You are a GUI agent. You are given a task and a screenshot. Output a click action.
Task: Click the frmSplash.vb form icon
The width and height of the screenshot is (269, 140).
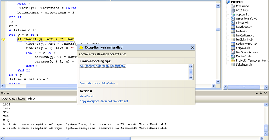233,40
